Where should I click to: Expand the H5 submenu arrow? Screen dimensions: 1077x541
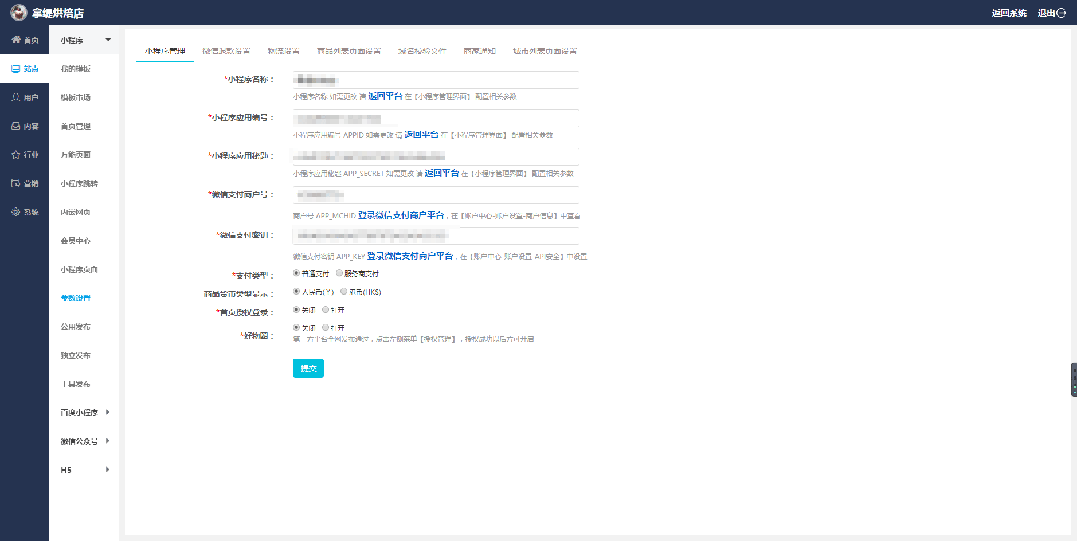coord(108,469)
